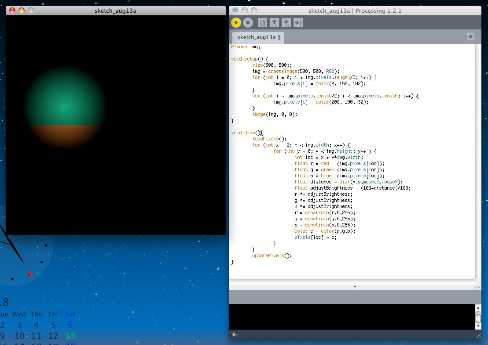
Task: Click the console scrollbar thumb
Action: tap(478, 318)
